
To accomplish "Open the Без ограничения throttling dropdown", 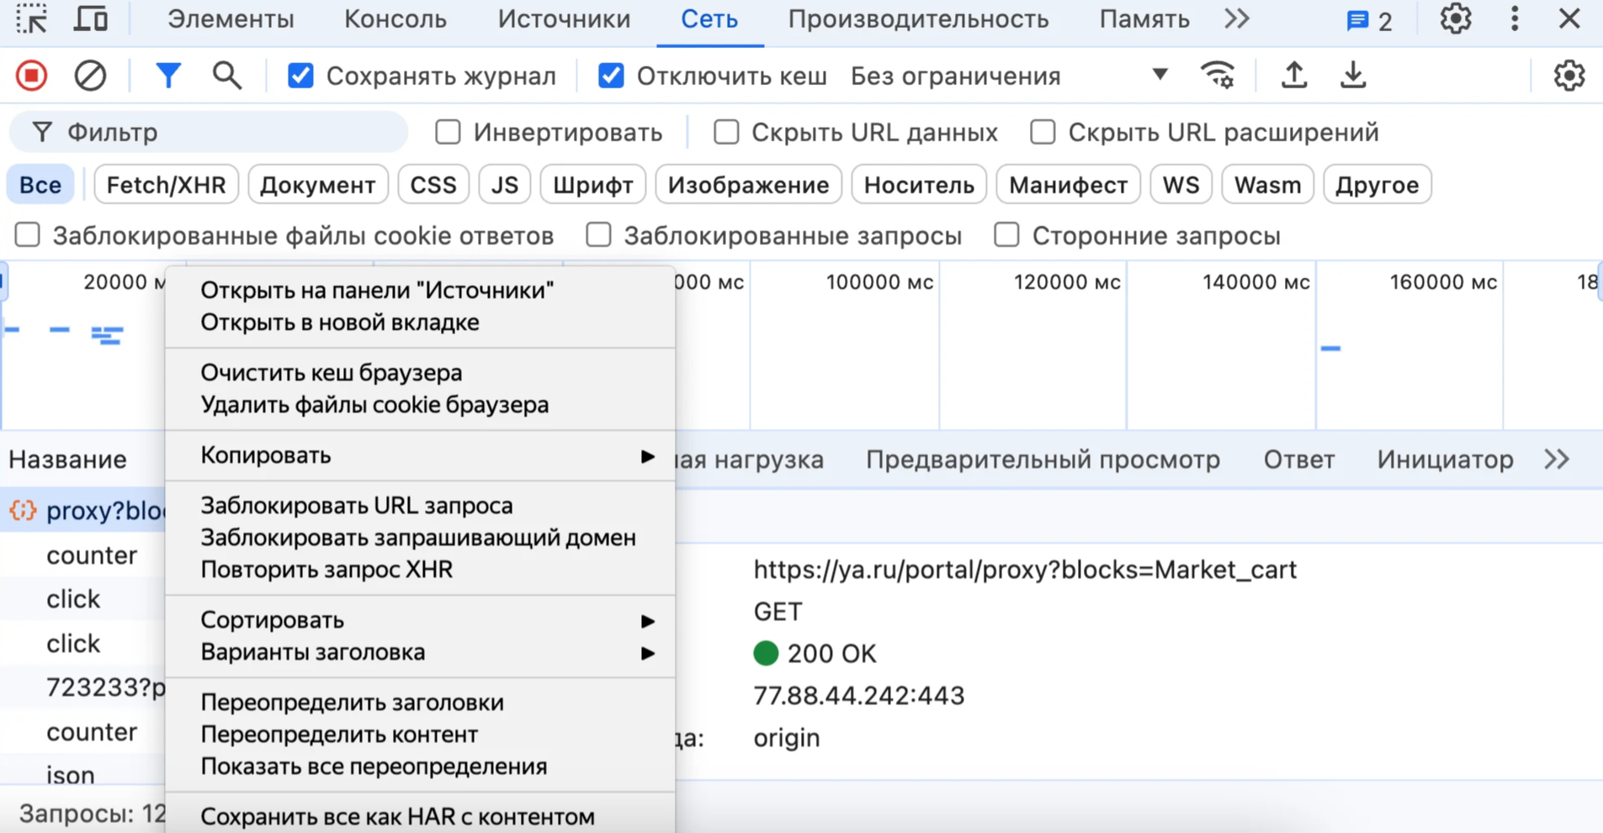I will [1001, 76].
